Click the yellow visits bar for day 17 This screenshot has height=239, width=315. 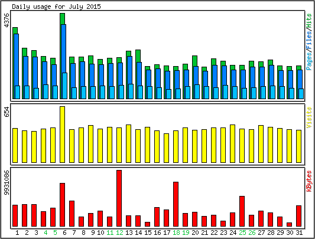166,148
